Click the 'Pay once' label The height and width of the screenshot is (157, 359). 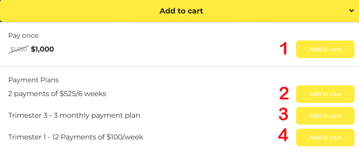tap(23, 36)
